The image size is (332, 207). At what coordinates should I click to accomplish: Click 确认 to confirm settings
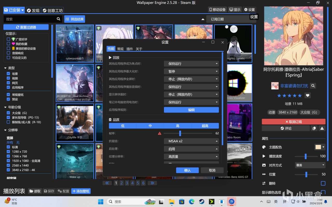tap(187, 170)
